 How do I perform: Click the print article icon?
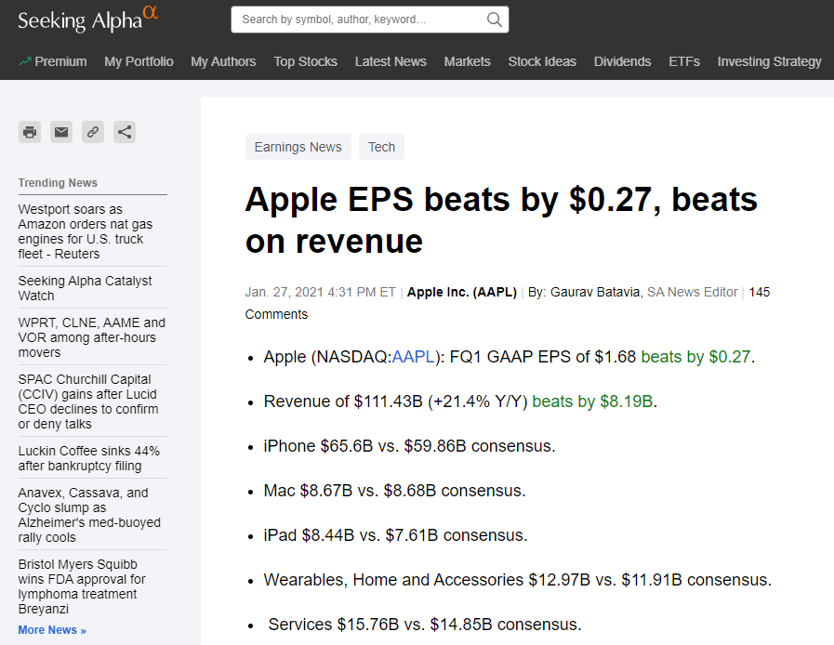pyautogui.click(x=30, y=132)
